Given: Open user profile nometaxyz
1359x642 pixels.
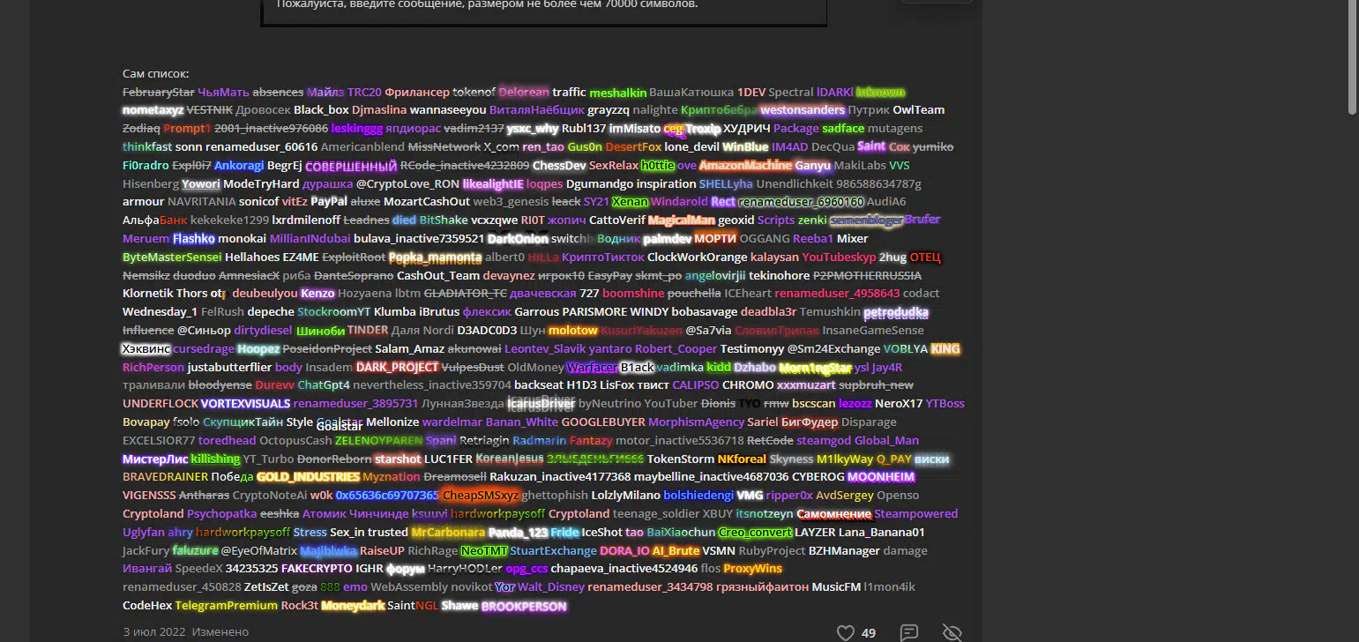Looking at the screenshot, I should 153,110.
